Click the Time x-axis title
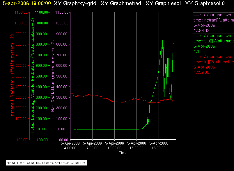The image size is (234, 171). 123,153
